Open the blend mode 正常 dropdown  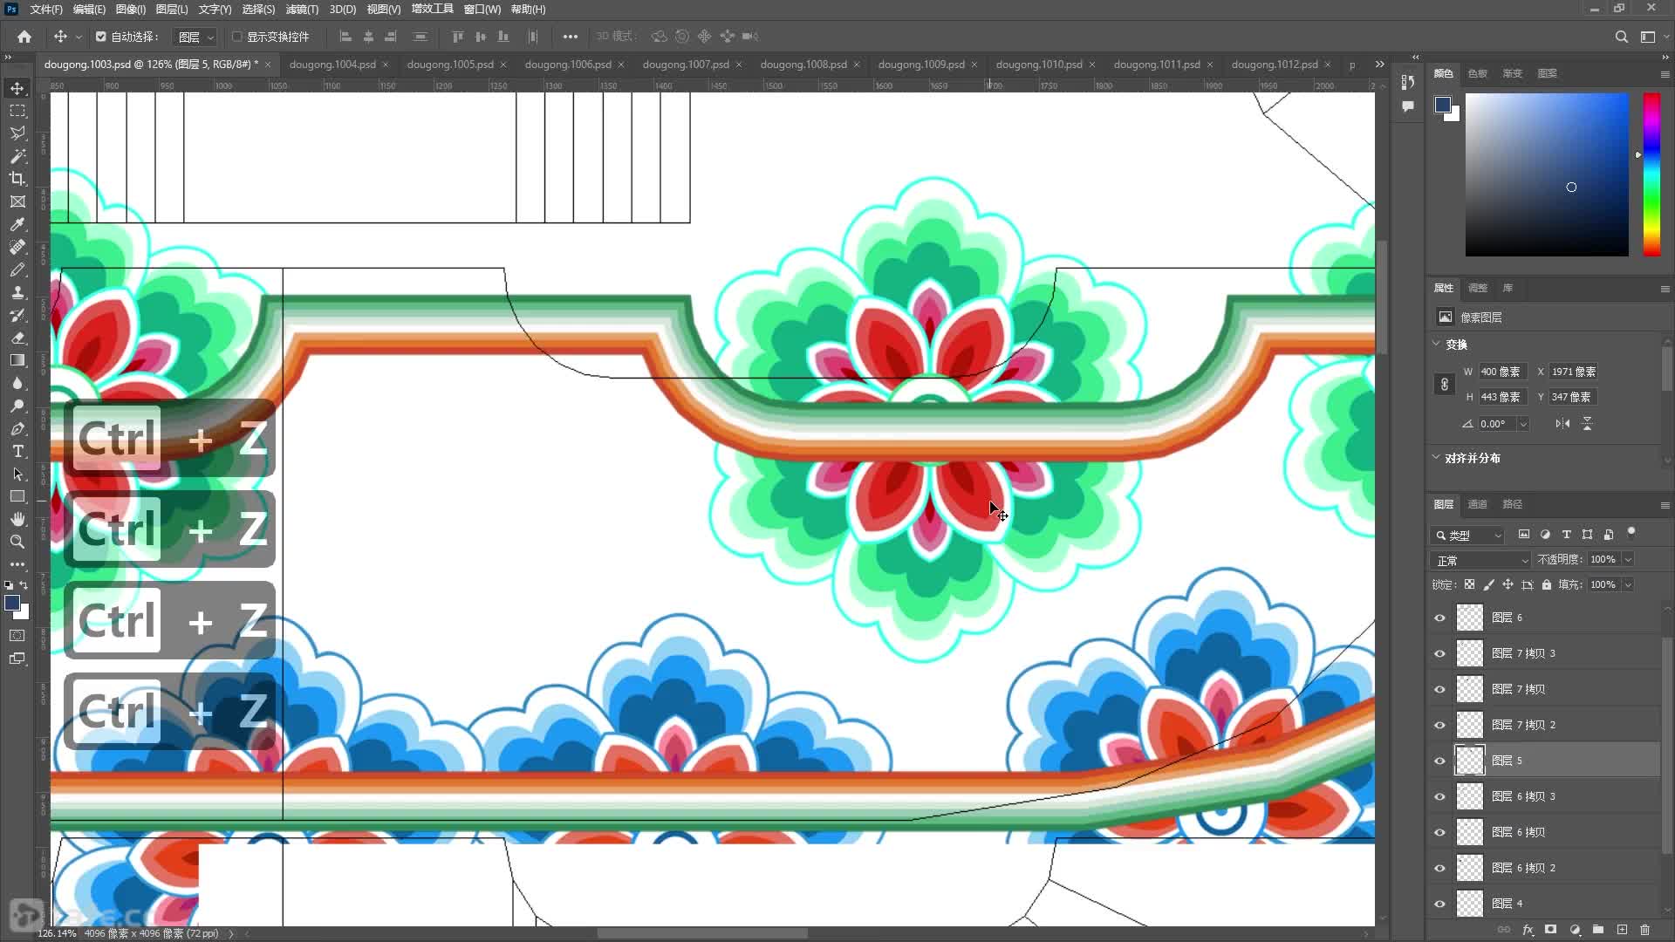point(1480,560)
